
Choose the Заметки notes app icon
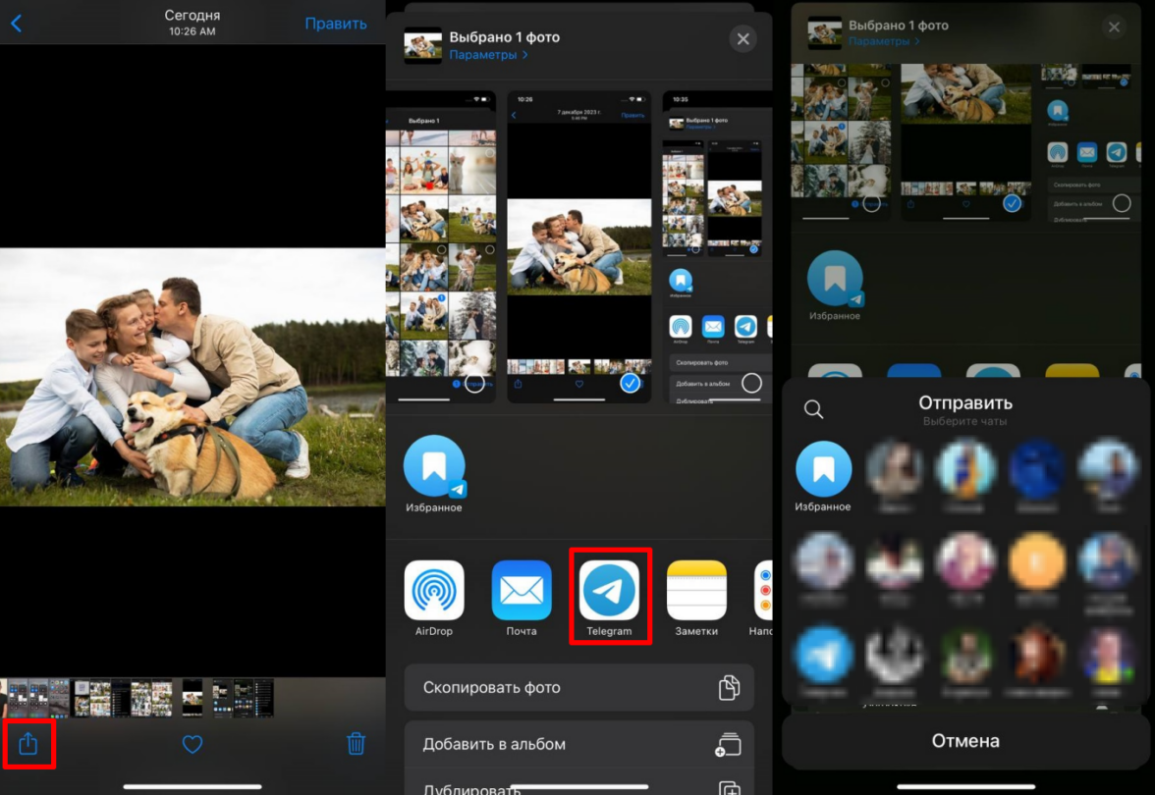point(696,591)
